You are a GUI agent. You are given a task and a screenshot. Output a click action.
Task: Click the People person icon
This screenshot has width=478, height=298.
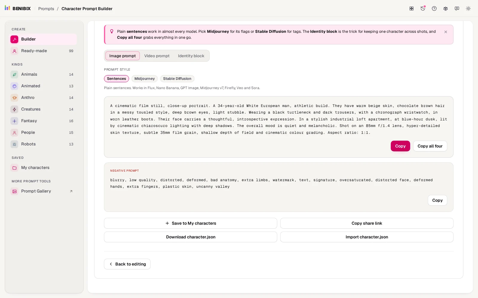click(x=14, y=133)
